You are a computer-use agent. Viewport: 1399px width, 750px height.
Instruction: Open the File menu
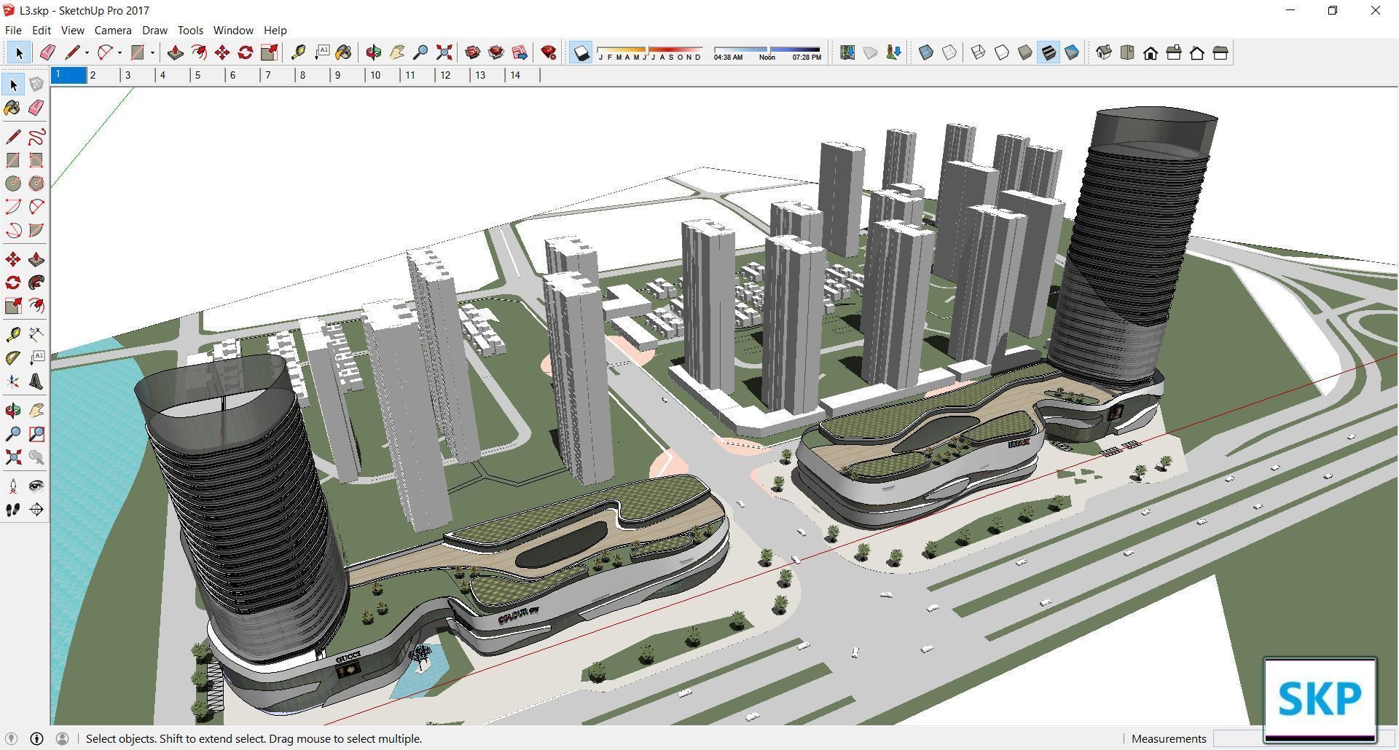[x=13, y=31]
